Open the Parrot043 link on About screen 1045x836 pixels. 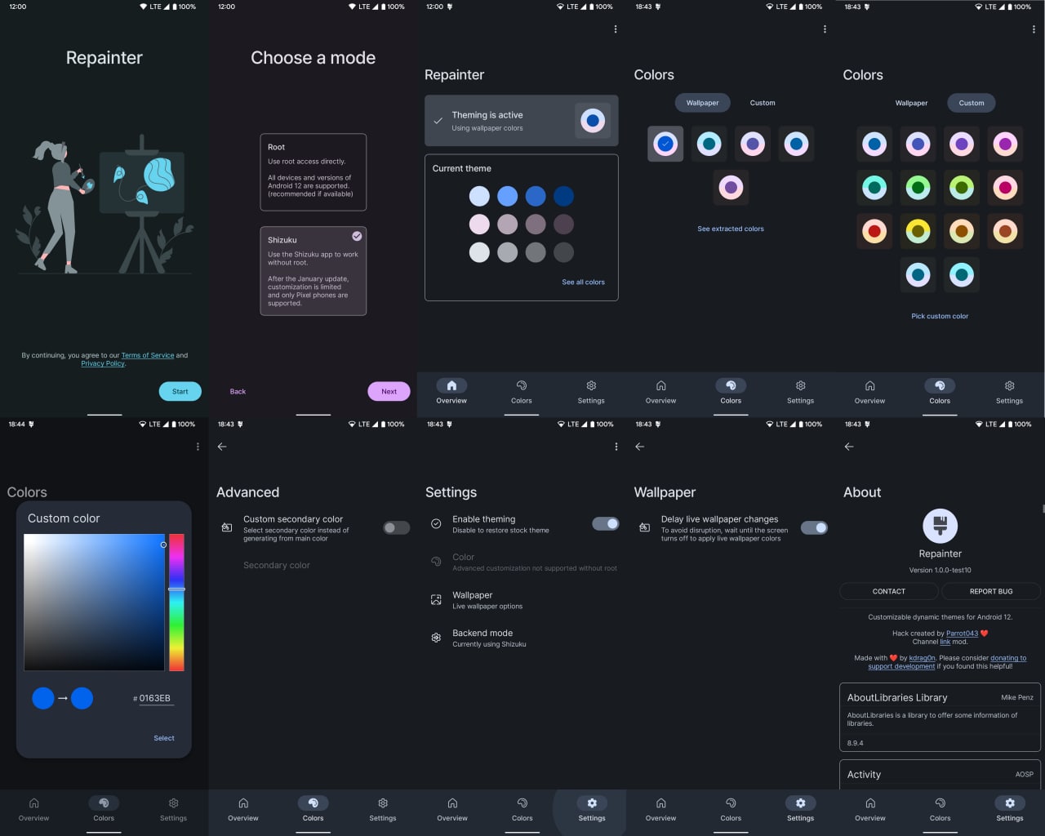(963, 634)
